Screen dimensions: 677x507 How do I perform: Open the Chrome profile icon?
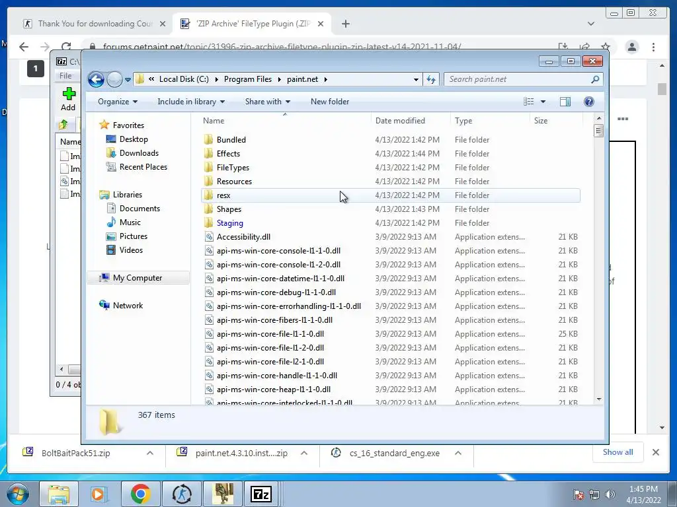632,47
